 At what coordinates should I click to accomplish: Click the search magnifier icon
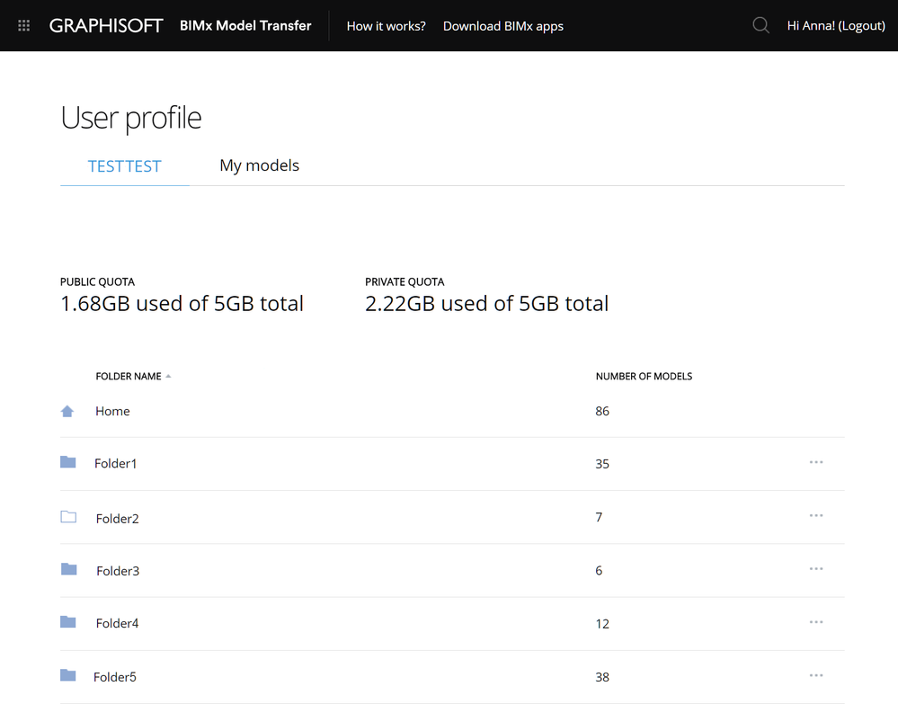pos(760,26)
